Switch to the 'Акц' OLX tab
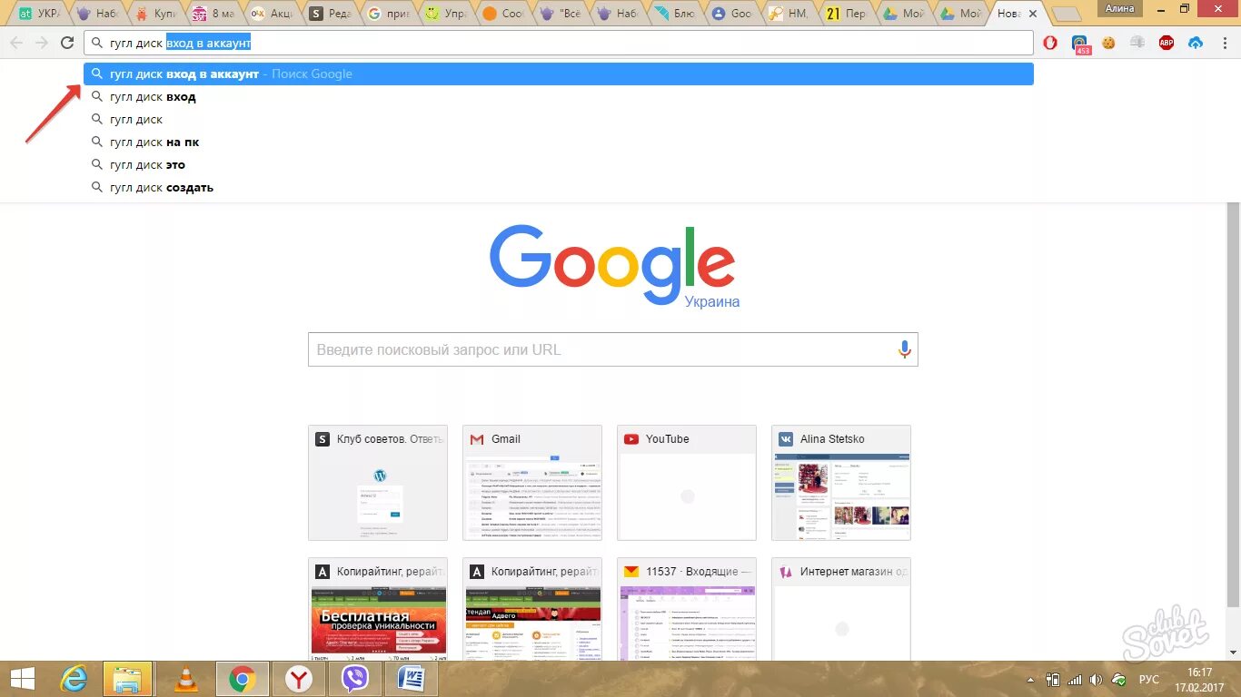Viewport: 1241px width, 697px height. (x=273, y=14)
